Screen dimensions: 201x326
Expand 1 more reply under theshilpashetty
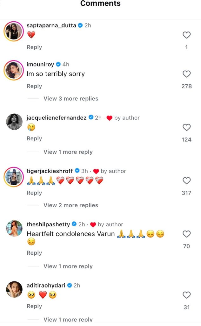(68, 266)
